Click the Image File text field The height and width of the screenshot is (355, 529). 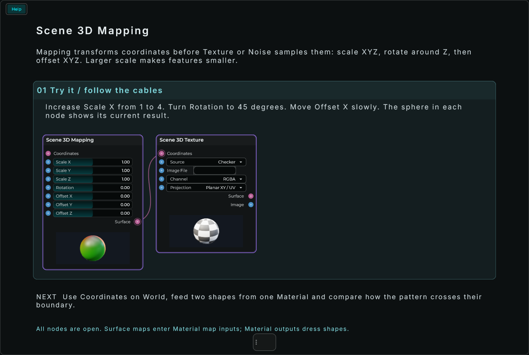coord(215,170)
